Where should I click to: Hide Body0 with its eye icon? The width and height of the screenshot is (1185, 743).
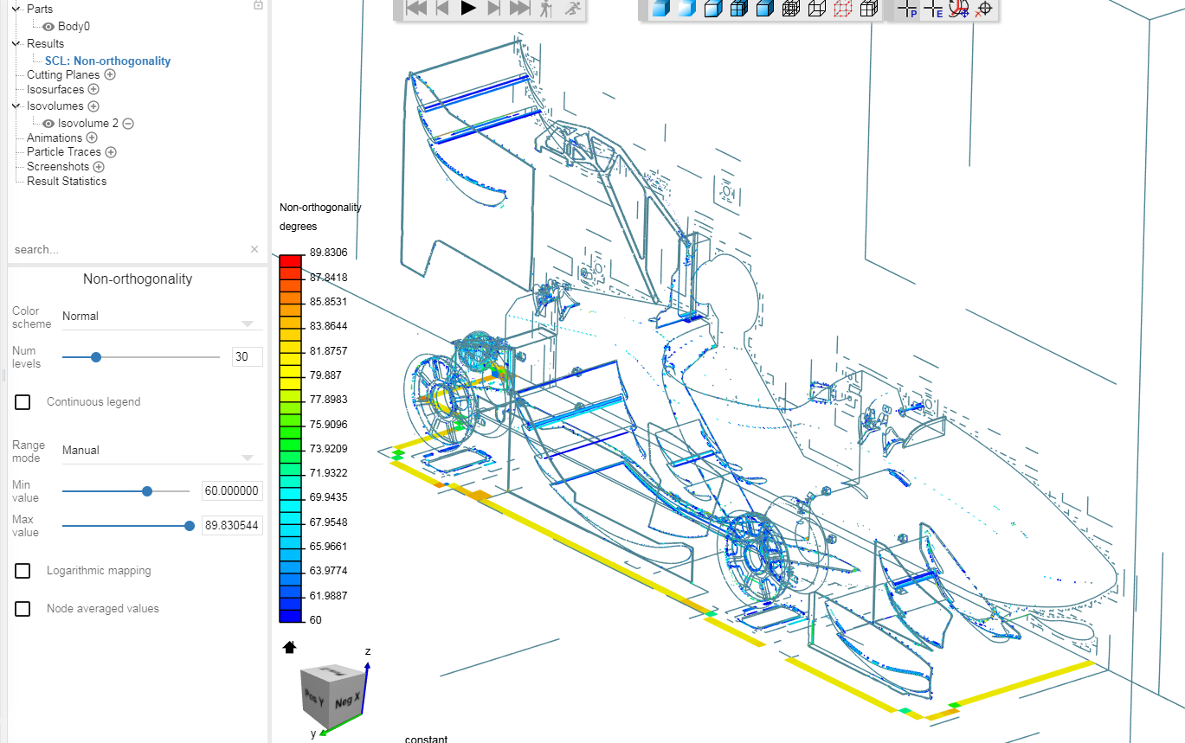48,27
